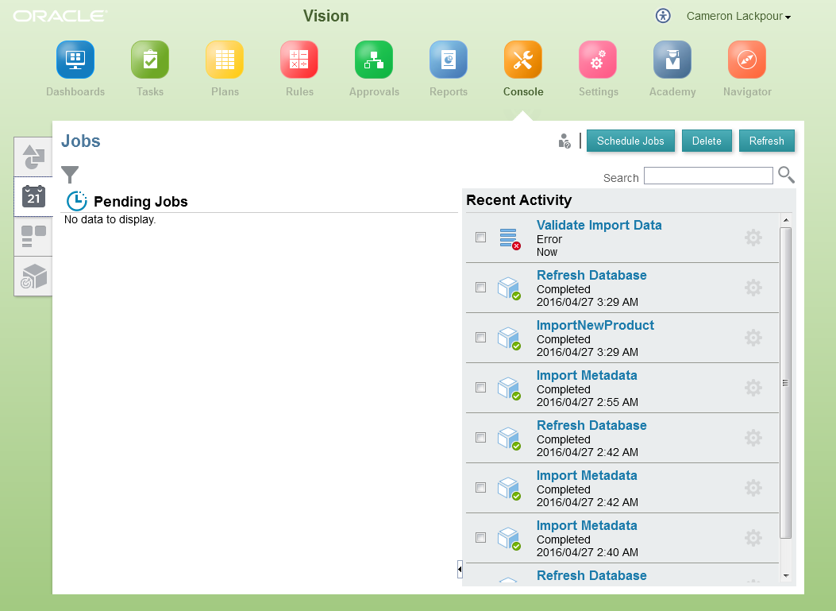
Task: Click the Accessibility Settings icon
Action: tap(663, 15)
